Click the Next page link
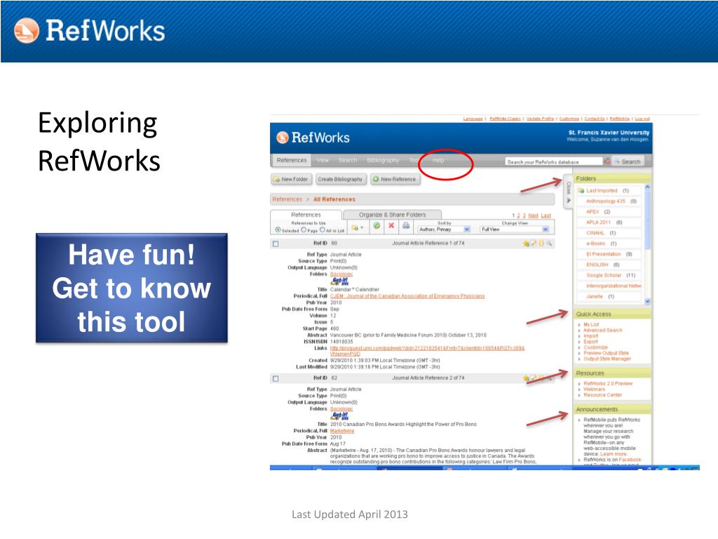718x539 pixels. [533, 215]
